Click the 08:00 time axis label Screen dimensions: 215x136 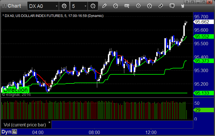(x=94, y=132)
